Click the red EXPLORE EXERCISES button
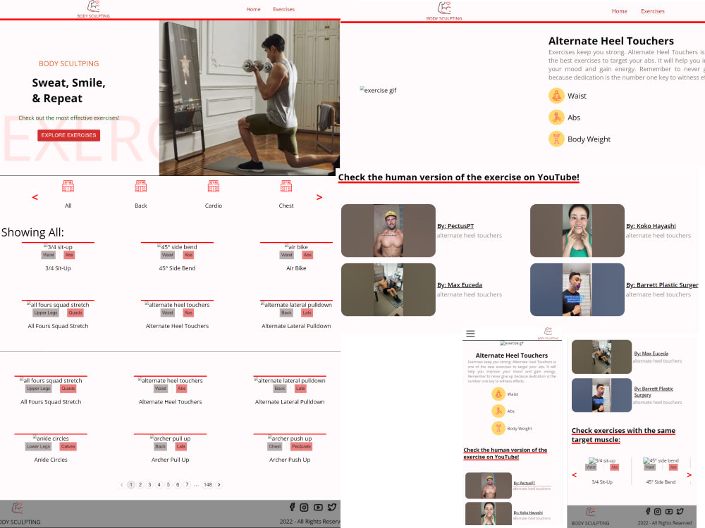The image size is (705, 528). tap(69, 135)
